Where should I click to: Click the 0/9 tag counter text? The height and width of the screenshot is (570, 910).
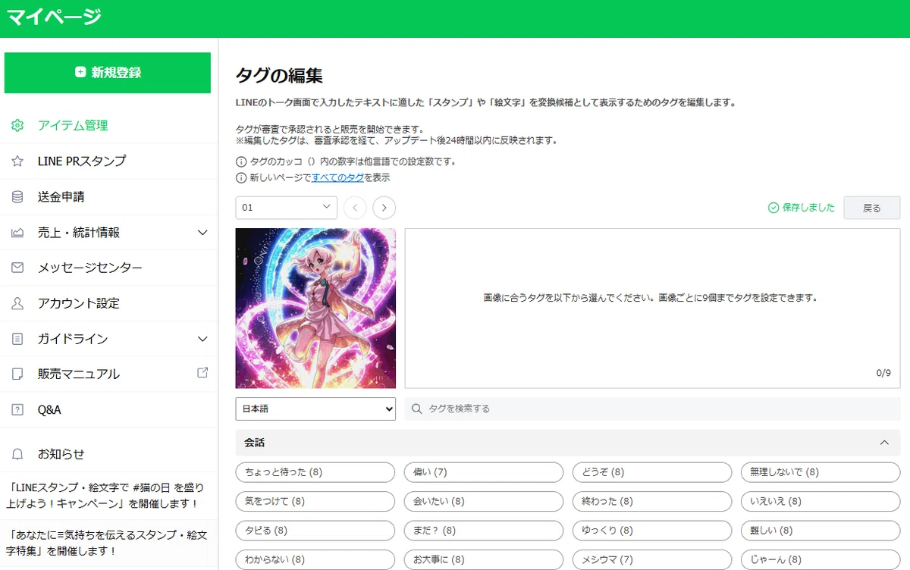tap(883, 373)
